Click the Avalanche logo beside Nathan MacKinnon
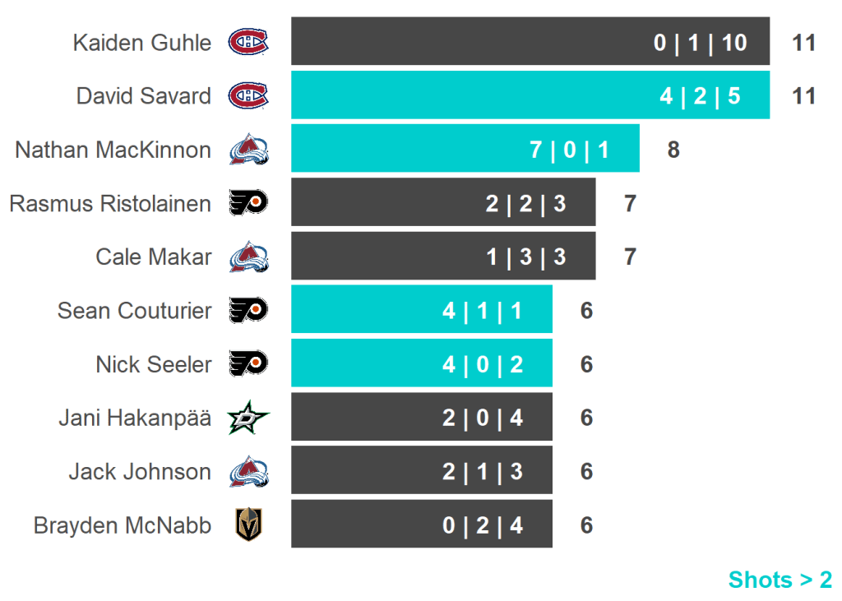The width and height of the screenshot is (842, 601). 248,150
